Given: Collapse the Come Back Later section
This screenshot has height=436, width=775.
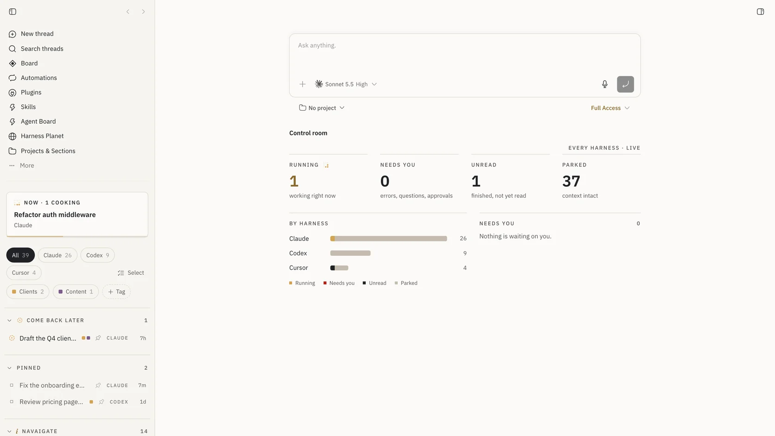Looking at the screenshot, I should pos(9,321).
